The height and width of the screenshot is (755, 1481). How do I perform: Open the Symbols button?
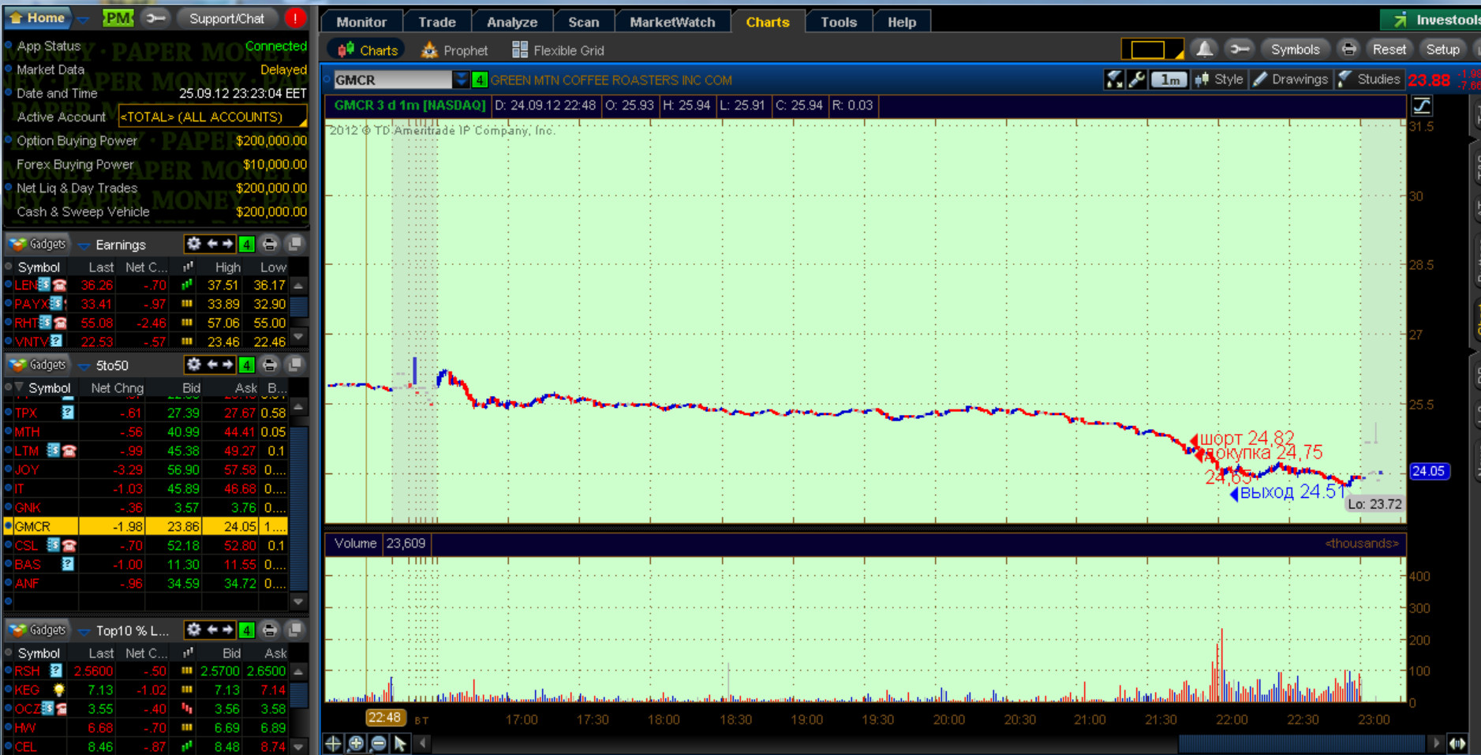click(1295, 49)
